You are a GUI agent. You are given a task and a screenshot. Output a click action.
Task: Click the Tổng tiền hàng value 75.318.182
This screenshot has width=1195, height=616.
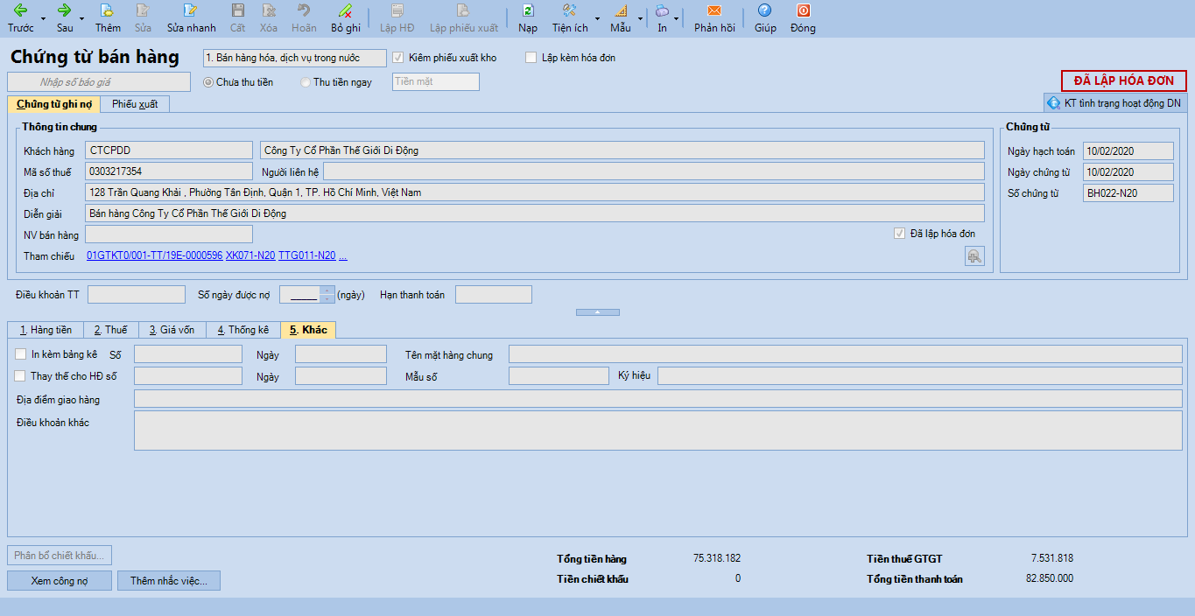point(717,558)
